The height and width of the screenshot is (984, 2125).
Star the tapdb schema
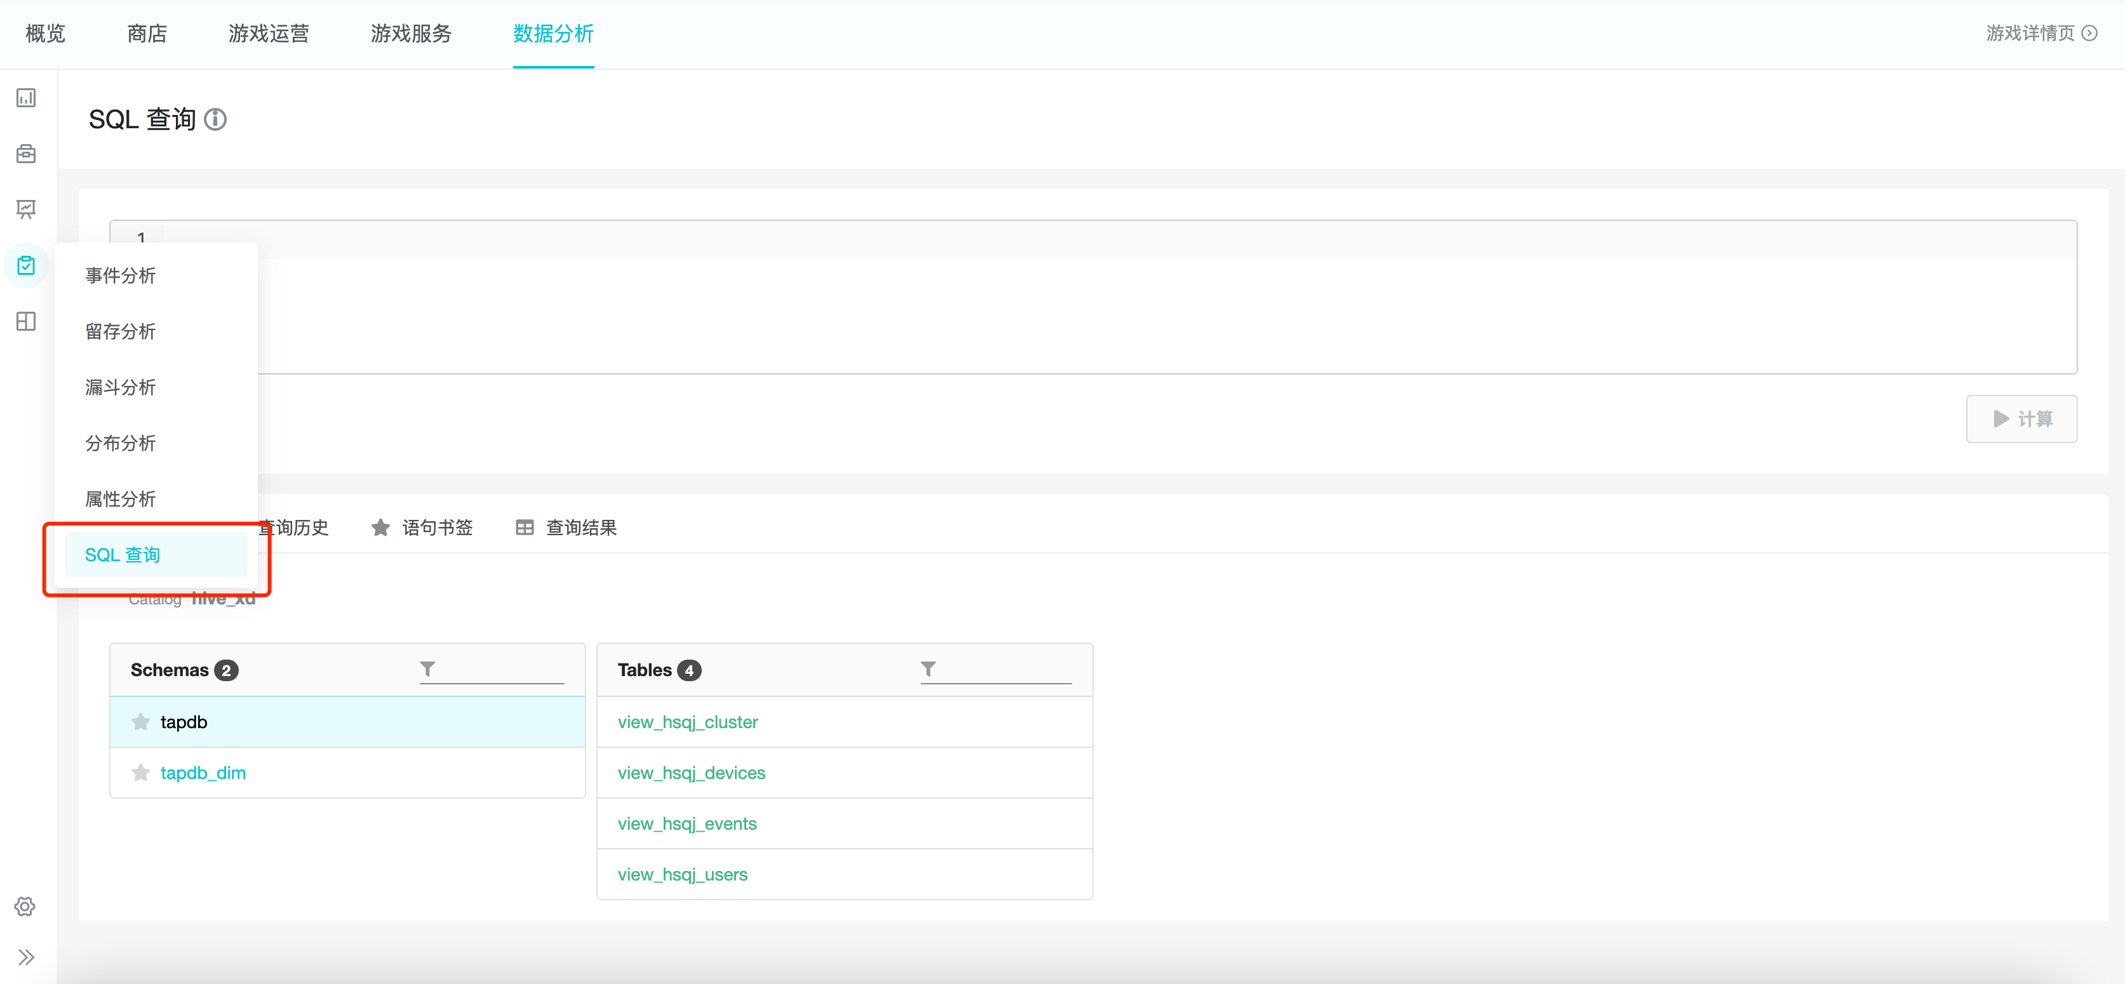pyautogui.click(x=141, y=722)
